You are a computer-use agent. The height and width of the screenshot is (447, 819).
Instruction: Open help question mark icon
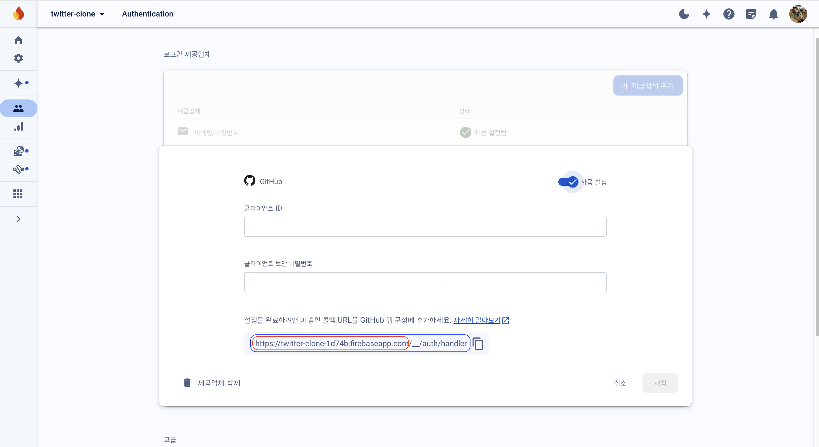[728, 14]
